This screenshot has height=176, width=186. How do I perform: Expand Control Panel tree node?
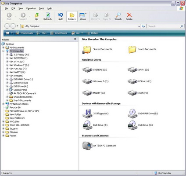click(7, 90)
